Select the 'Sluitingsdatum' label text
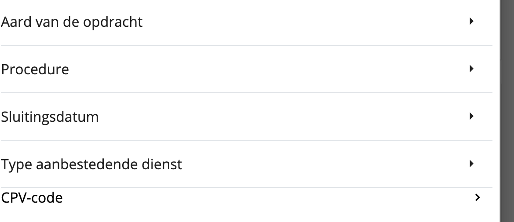The width and height of the screenshot is (514, 222). 50,117
